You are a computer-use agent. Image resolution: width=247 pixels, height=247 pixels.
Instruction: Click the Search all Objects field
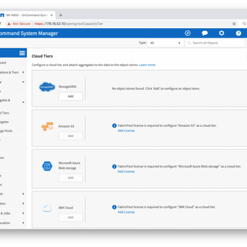pyautogui.click(x=215, y=43)
